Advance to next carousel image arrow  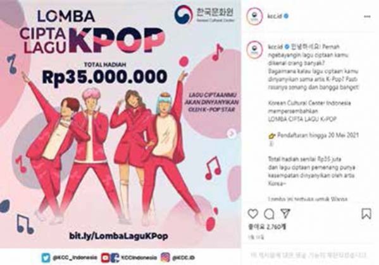coord(232,133)
